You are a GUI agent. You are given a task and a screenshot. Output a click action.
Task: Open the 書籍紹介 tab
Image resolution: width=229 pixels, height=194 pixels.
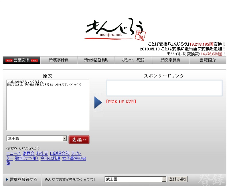click(x=208, y=60)
